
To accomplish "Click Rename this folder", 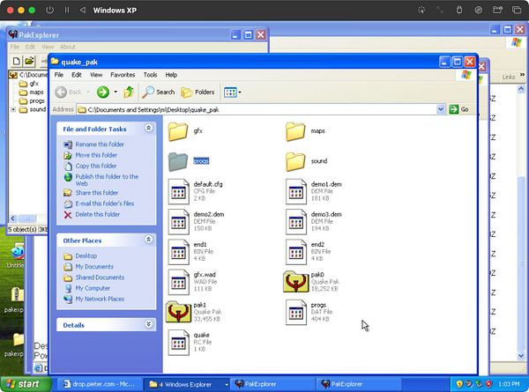I will [x=100, y=144].
